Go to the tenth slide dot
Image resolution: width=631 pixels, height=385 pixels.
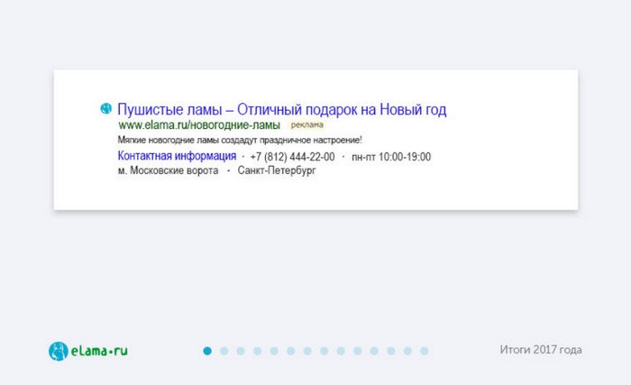coord(358,351)
